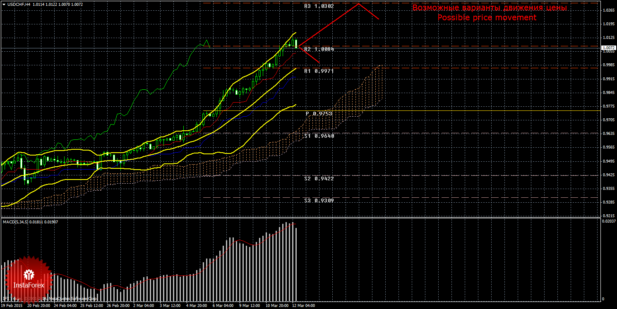
Task: Open the dropdown arrow beside USDCHF,H4
Action: click(x=4, y=5)
